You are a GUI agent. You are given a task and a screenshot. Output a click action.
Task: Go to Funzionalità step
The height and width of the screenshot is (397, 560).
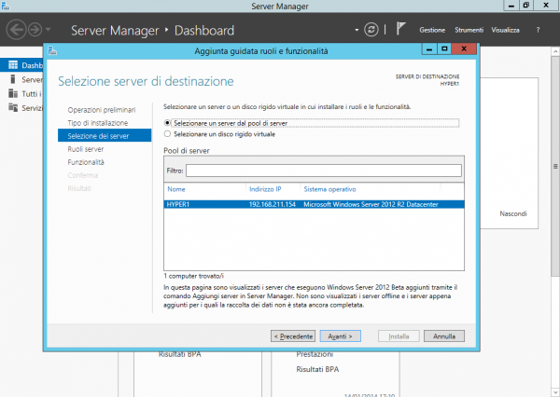(86, 162)
